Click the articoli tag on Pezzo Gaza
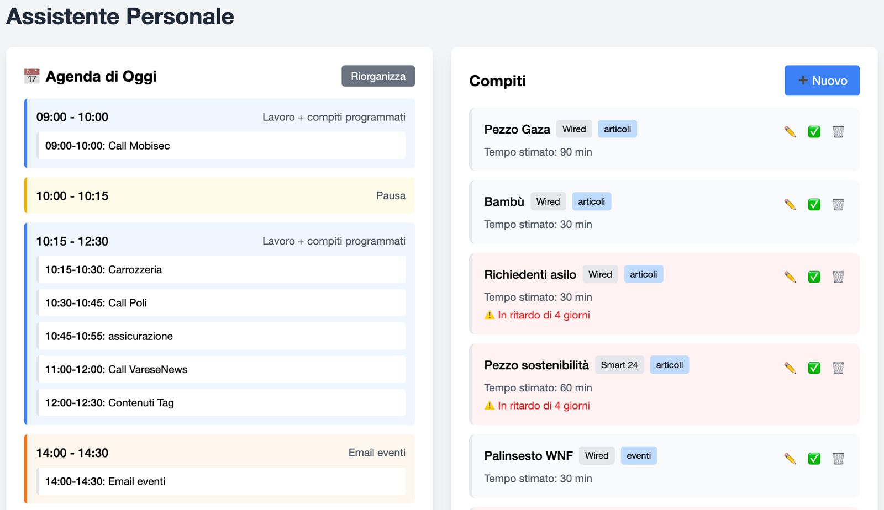The height and width of the screenshot is (510, 884). [617, 129]
